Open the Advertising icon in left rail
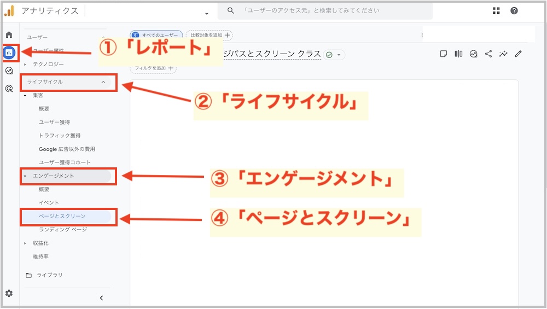This screenshot has width=547, height=309. click(9, 89)
